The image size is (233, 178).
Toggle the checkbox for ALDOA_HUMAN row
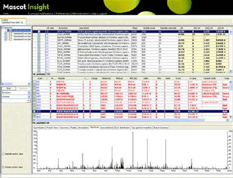[x=39, y=37]
